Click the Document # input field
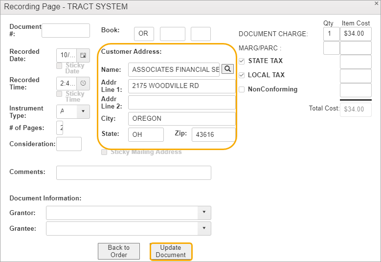 click(x=66, y=30)
